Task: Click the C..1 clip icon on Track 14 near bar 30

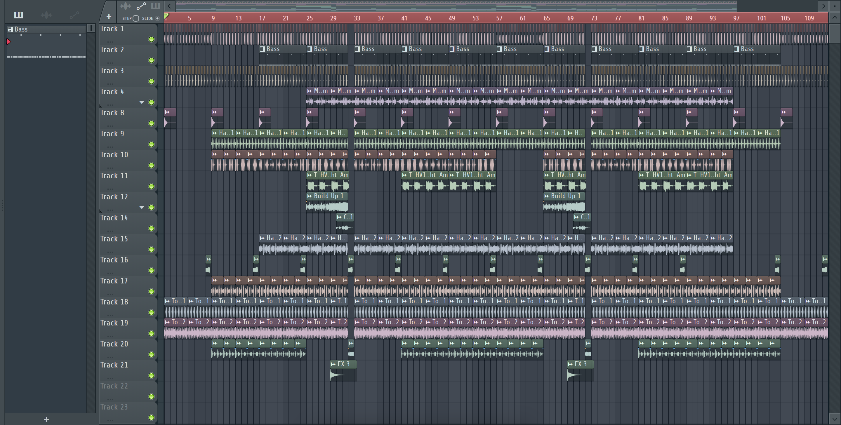Action: pos(339,217)
